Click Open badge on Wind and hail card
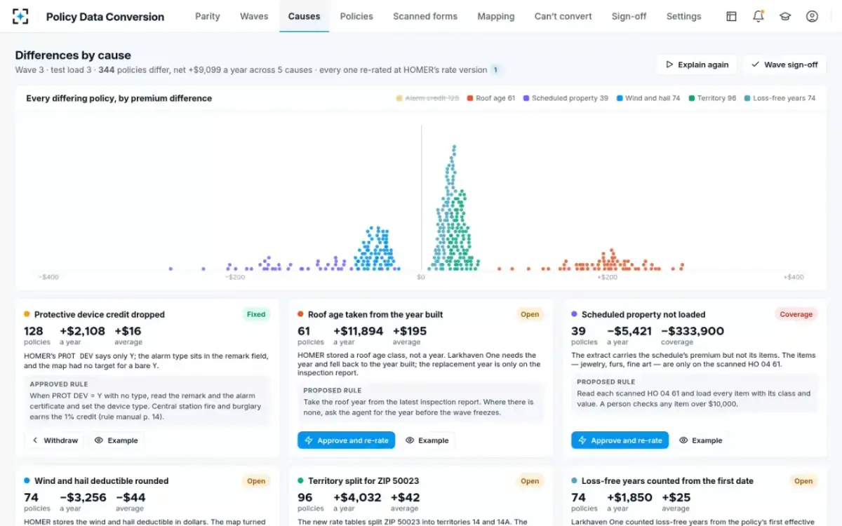Viewport: 842px width, 526px height. (x=256, y=481)
